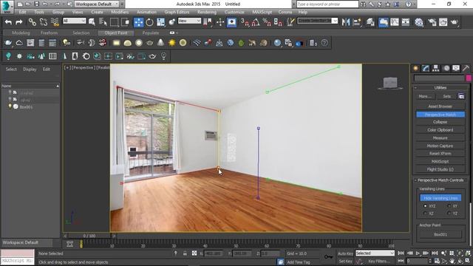Open the Hierarchy command panel tab
This screenshot has width=473, height=266.
pyautogui.click(x=435, y=69)
